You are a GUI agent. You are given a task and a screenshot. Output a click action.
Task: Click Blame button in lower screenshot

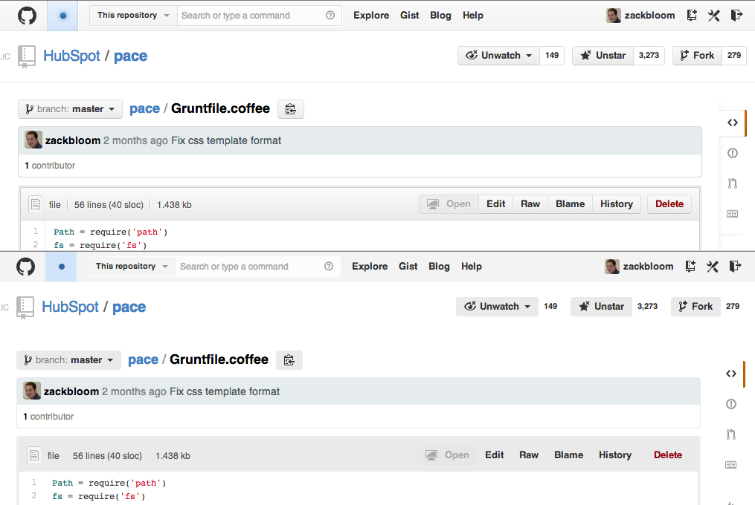568,455
